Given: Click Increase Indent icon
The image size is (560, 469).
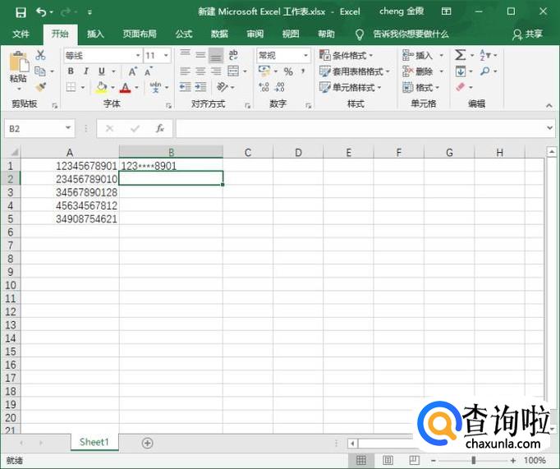Looking at the screenshot, I should coord(200,87).
